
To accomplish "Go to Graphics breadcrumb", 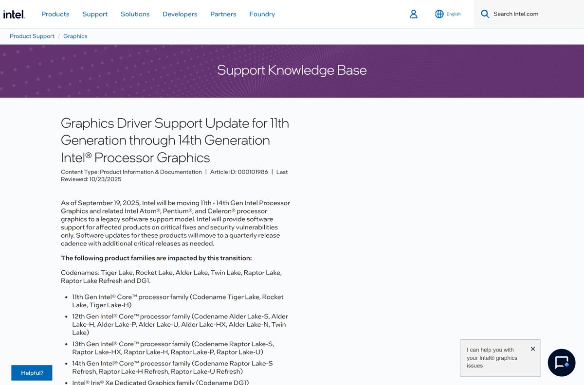I will coord(75,36).
